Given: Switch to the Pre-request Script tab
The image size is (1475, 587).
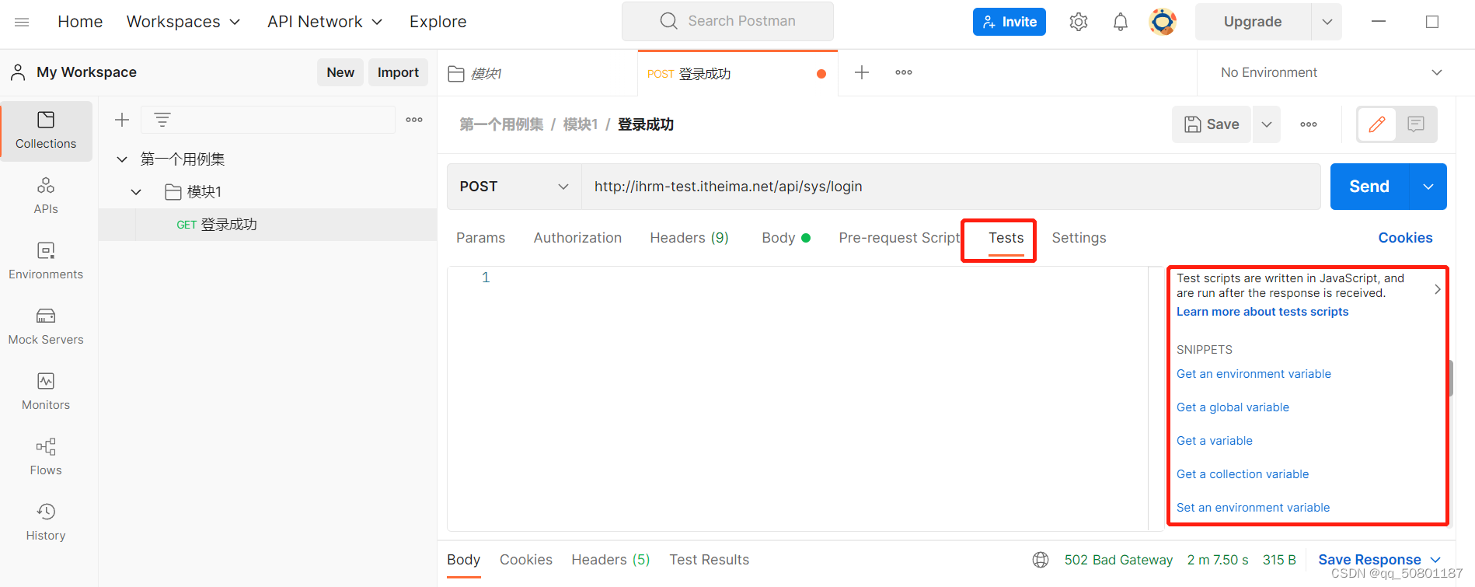Looking at the screenshot, I should click(899, 238).
